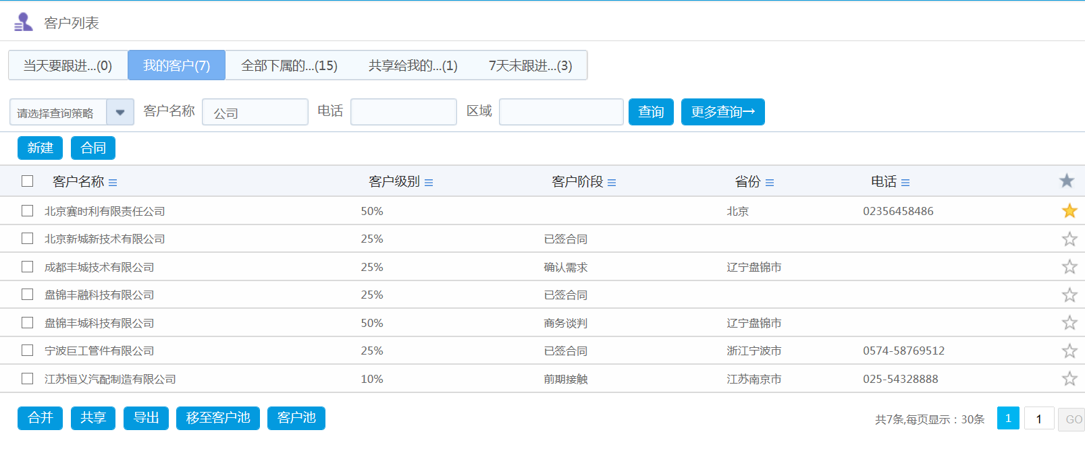Star the 盘锦丰城科技有限公司 row
The height and width of the screenshot is (451, 1085).
click(1069, 323)
